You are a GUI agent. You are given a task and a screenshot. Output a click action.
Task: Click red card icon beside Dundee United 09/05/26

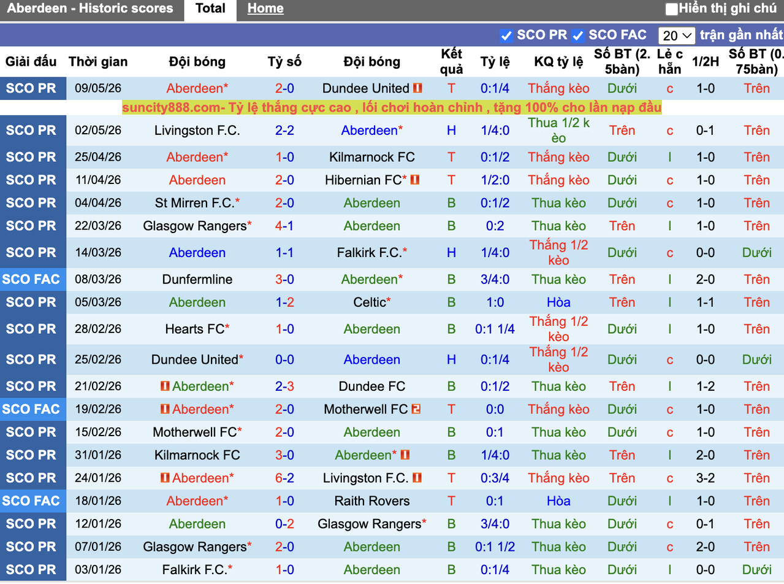[x=417, y=88]
